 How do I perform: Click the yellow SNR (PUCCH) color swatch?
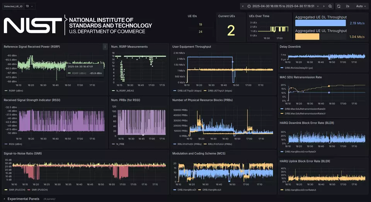[x=6, y=190]
